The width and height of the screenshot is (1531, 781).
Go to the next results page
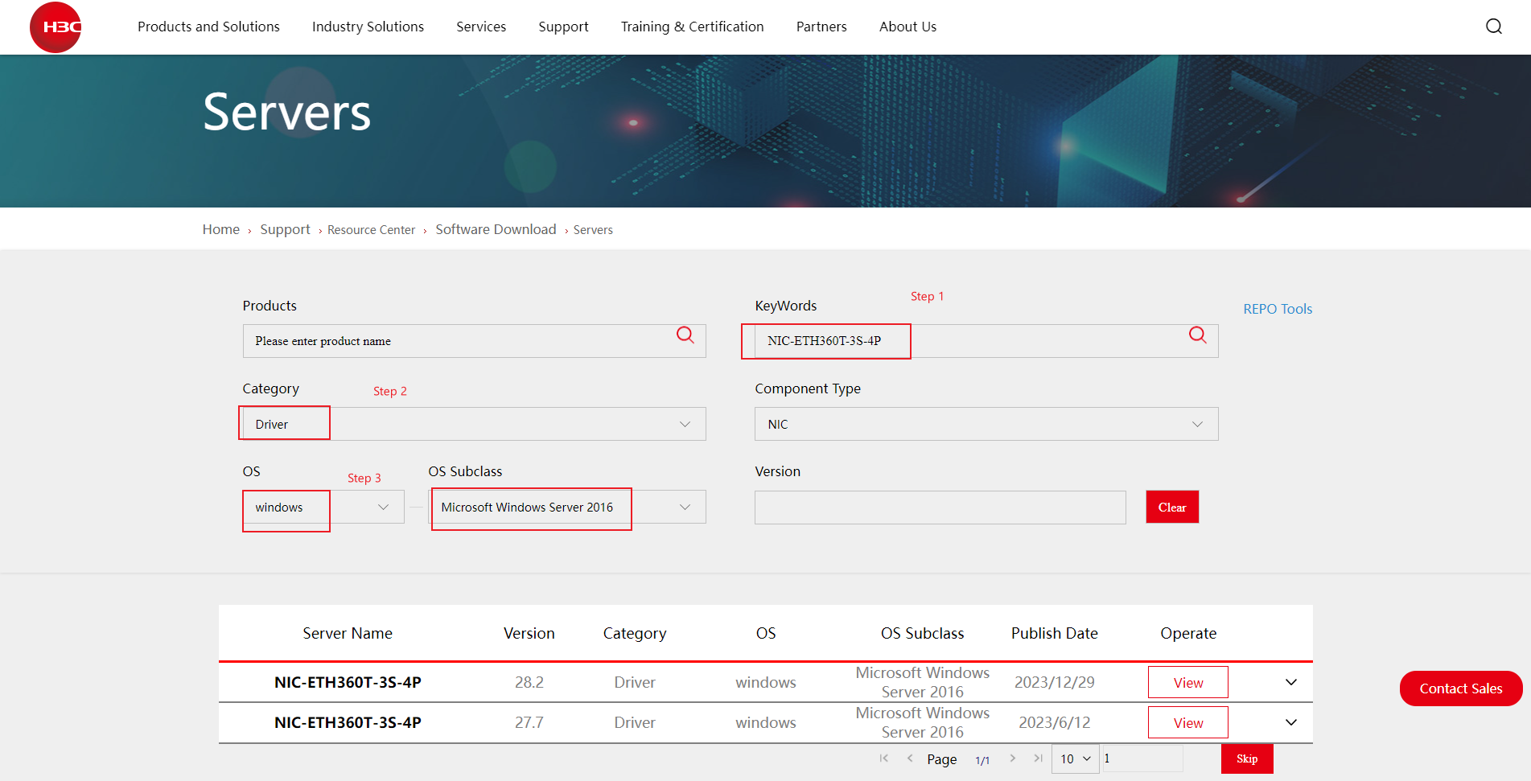point(1013,758)
